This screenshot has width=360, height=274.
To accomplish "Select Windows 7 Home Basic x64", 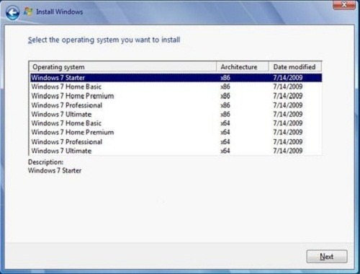I will (x=176, y=123).
